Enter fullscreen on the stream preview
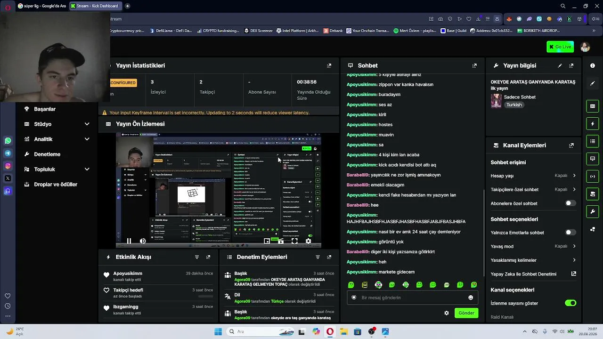 point(294,241)
